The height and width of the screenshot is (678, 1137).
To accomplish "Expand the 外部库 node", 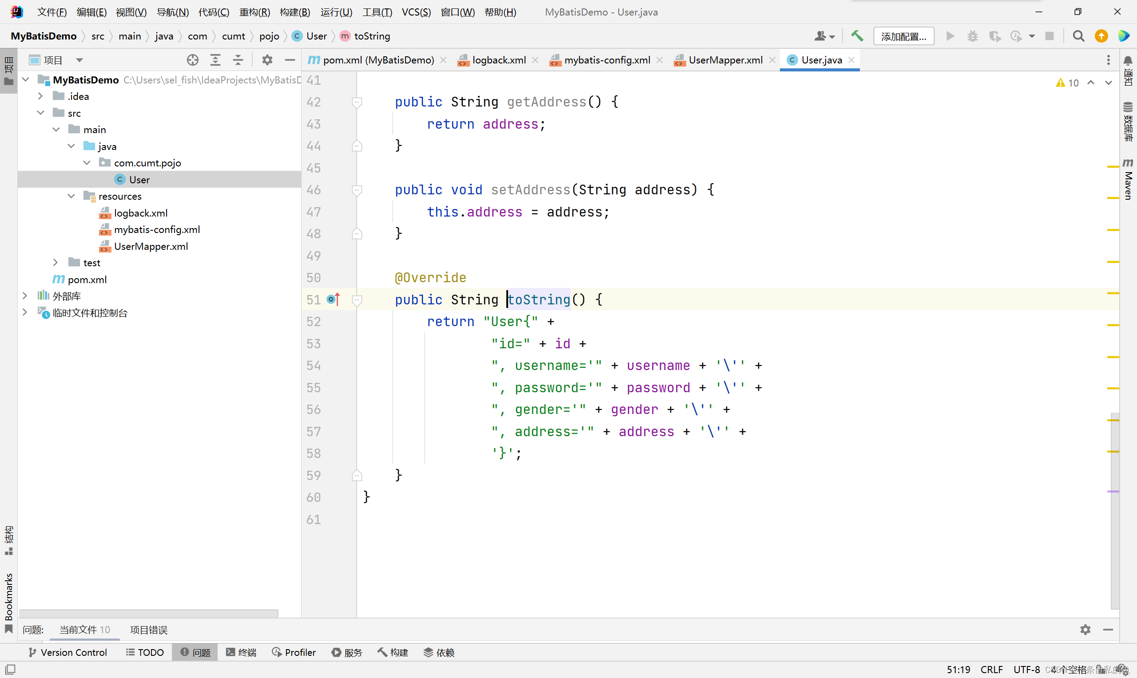I will [25, 296].
